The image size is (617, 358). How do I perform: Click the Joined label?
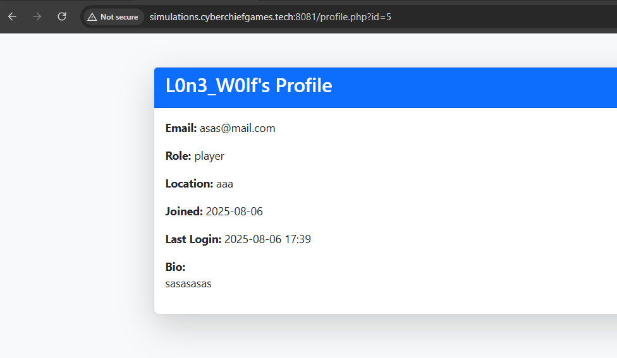[x=184, y=212]
